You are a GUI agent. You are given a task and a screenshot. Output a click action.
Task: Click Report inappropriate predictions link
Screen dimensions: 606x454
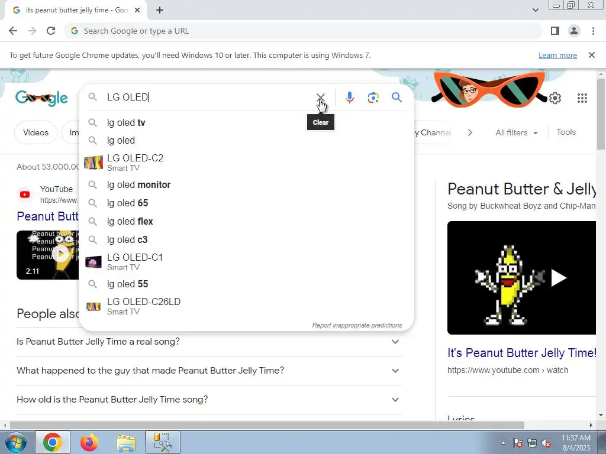(x=357, y=325)
